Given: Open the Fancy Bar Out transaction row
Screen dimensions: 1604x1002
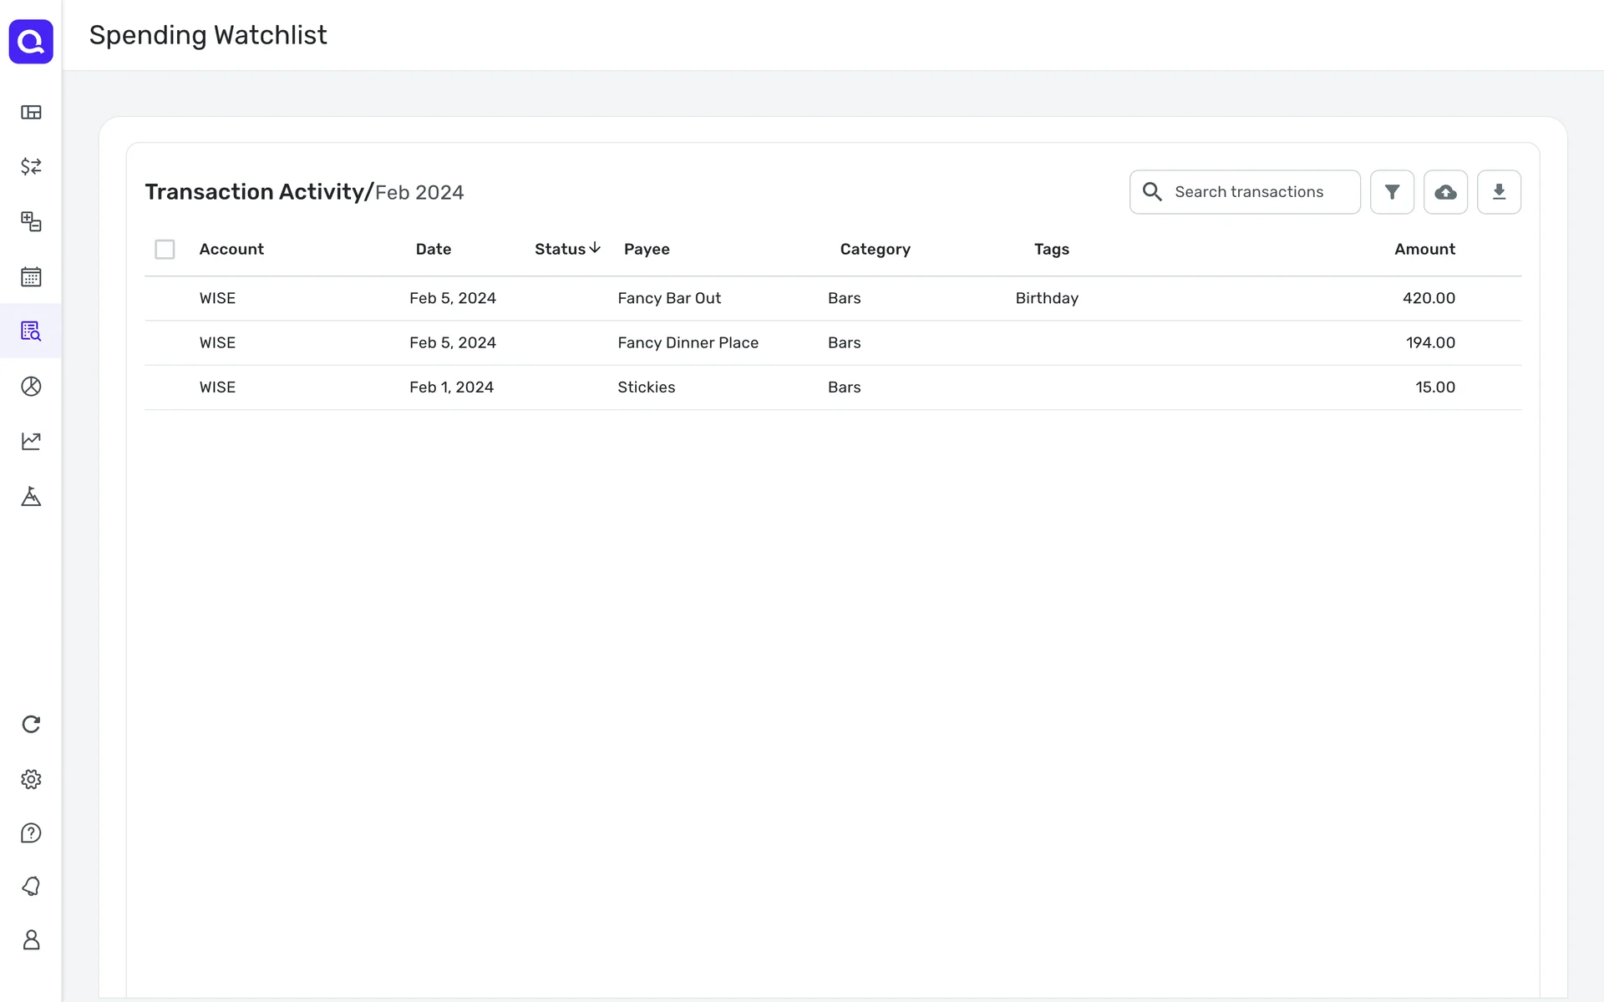Looking at the screenshot, I should [x=668, y=298].
